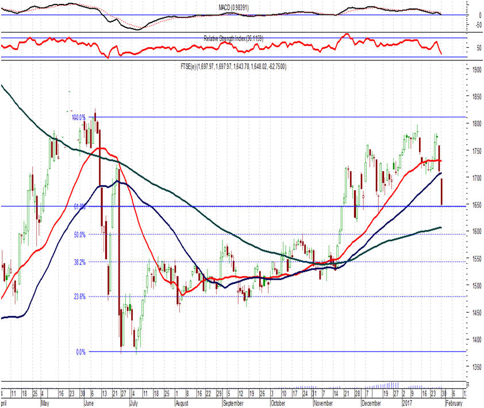Click the 1500 price axis value
Viewport: 484px width, 408px height.
[477, 286]
